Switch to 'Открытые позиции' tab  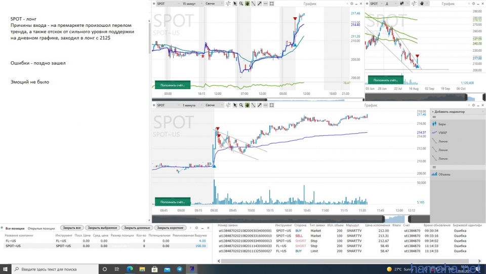41,228
